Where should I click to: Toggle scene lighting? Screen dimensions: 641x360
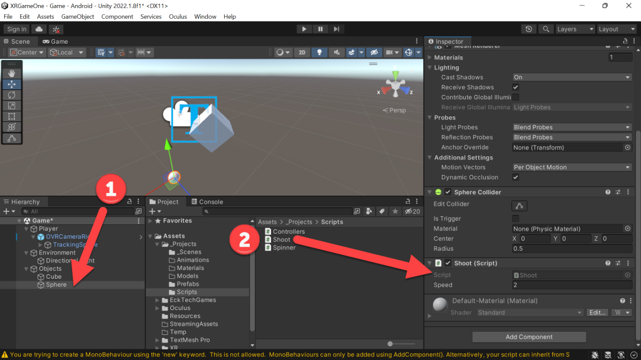tap(319, 52)
